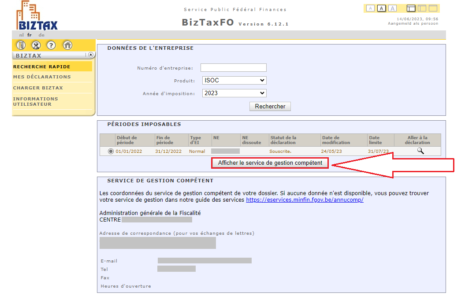
Task: Select the medium font size A
Action: (381, 8)
